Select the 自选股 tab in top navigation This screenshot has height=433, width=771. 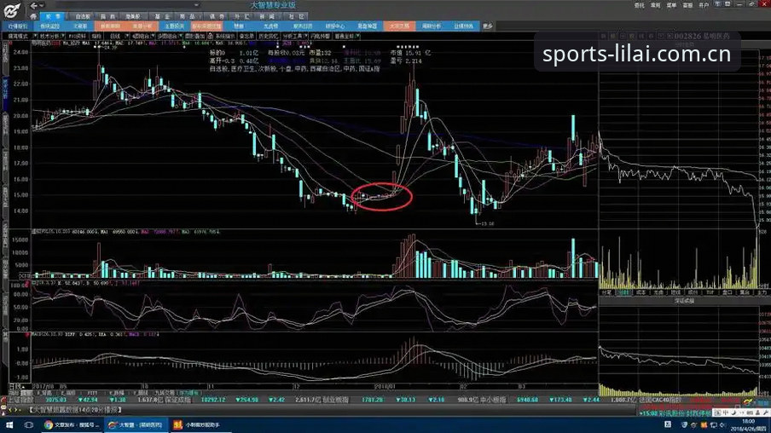pos(83,16)
